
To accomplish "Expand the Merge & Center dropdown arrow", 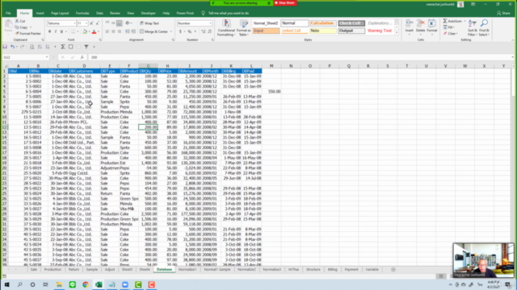I will 170,31.
